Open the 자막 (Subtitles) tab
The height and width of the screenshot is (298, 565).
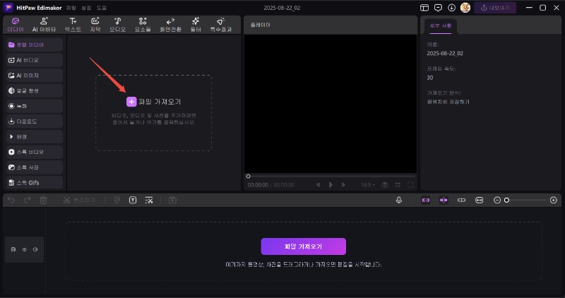pyautogui.click(x=95, y=25)
